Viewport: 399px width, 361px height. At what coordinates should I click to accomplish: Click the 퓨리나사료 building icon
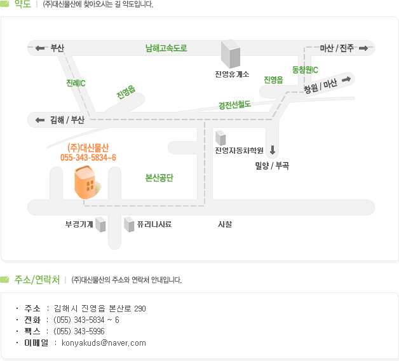129,224
